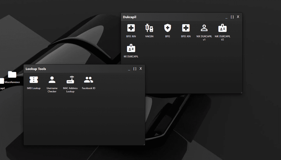
Task: Open the IMEI Lookup tool
Action: [x=34, y=80]
